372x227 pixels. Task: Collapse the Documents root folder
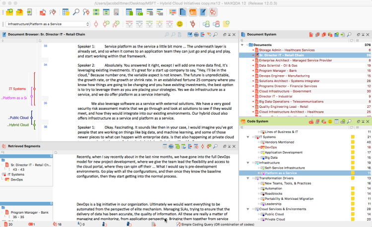(243, 45)
